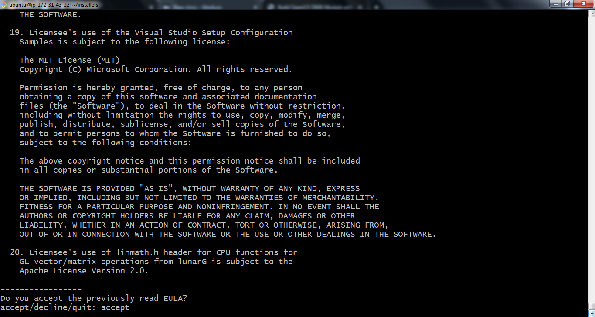The height and width of the screenshot is (317, 595).
Task: Click "THE SOFTWARE." on the top line
Action: [x=50, y=14]
